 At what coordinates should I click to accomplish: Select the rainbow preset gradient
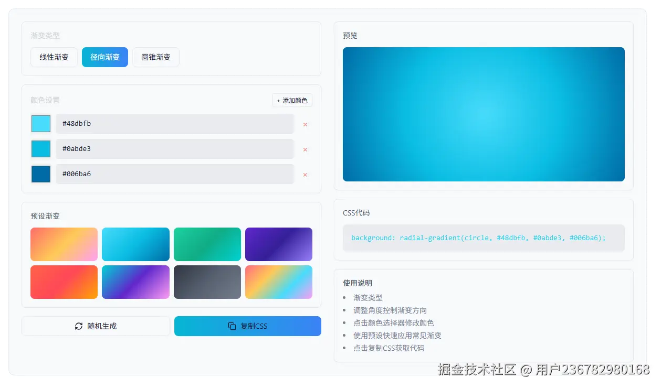[279, 282]
